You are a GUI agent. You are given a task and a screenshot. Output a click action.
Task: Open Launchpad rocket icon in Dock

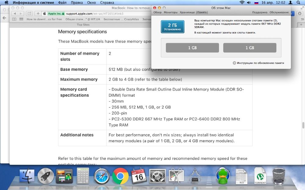pyautogui.click(x=46, y=176)
